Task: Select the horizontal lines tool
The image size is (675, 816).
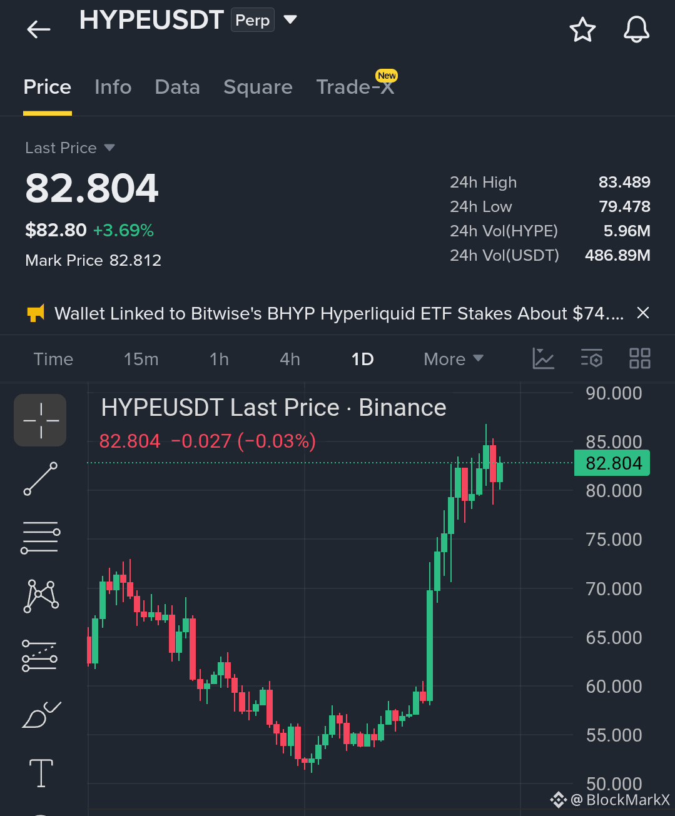Action: pyautogui.click(x=41, y=538)
